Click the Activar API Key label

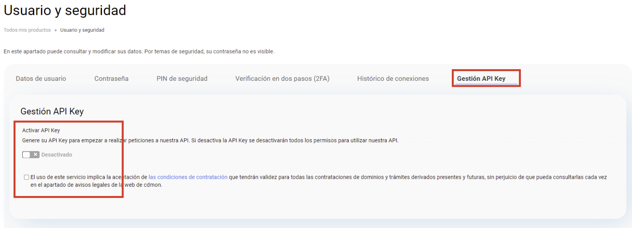click(x=41, y=130)
